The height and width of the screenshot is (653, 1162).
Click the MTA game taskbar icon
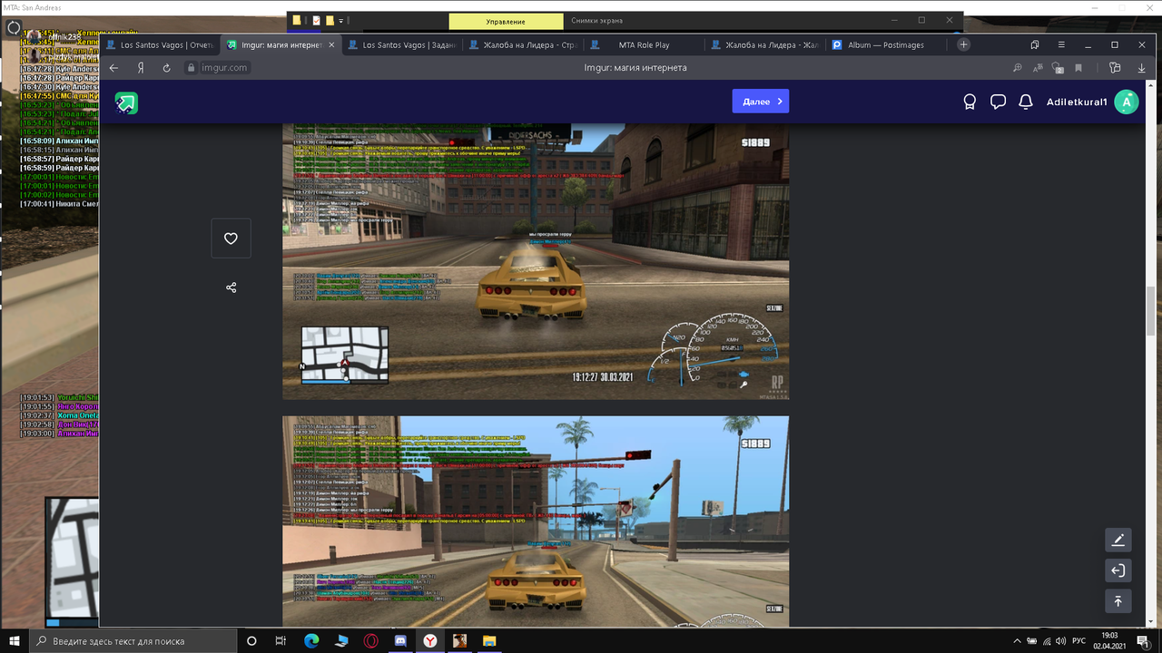(x=459, y=641)
